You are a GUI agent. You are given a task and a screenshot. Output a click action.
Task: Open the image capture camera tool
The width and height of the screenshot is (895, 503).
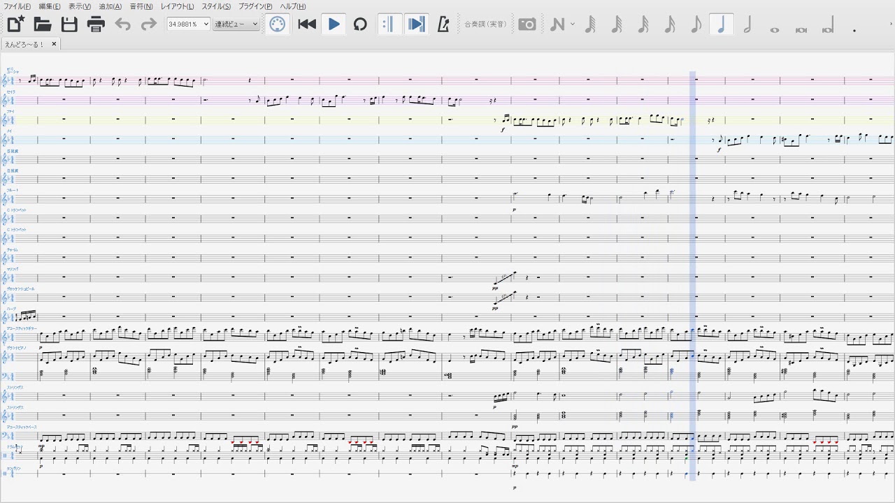[x=527, y=24]
